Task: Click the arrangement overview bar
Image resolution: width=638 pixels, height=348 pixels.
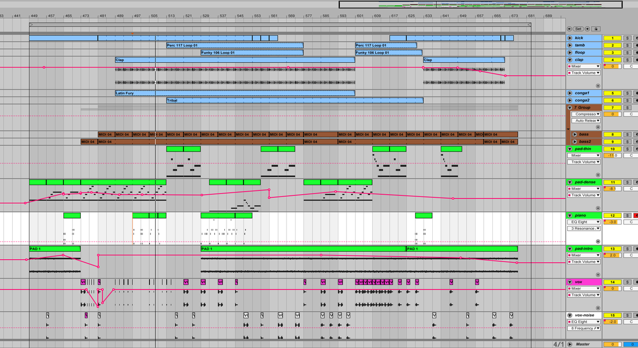Action: (x=480, y=5)
